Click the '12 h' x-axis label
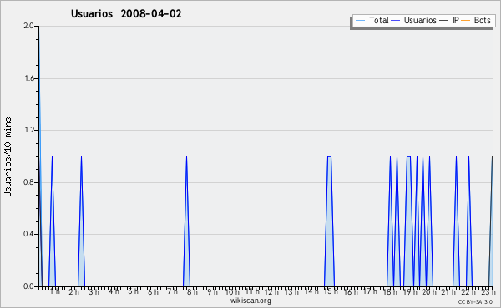This screenshot has width=501, height=308. (271, 291)
